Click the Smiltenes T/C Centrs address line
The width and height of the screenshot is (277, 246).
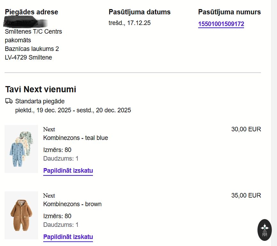tap(33, 32)
